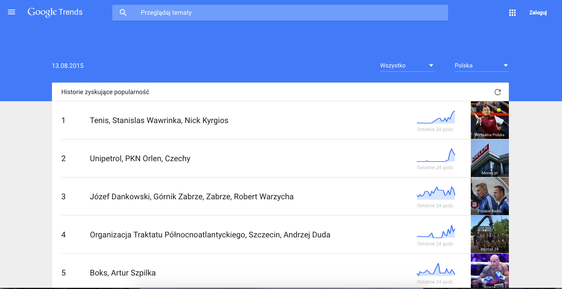Click the Zaloguj sign-in button
This screenshot has height=289, width=562.
538,13
